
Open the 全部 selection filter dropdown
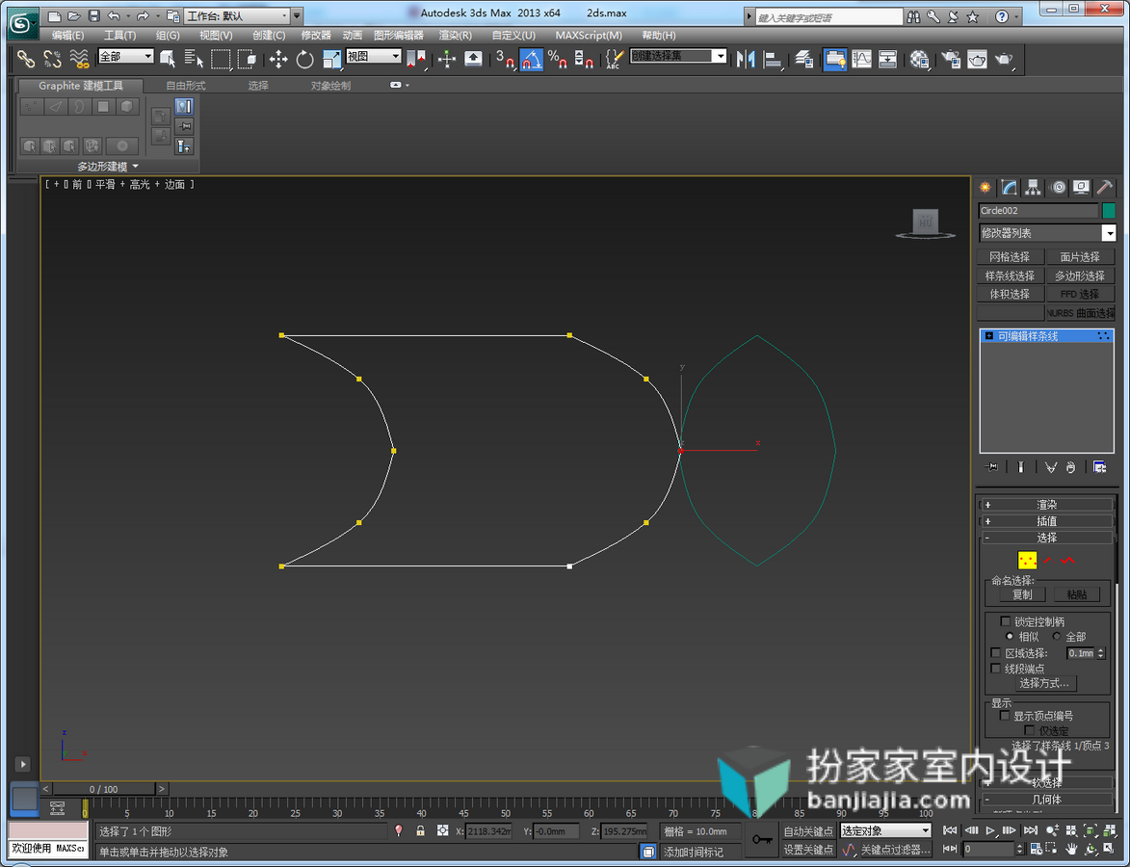(126, 56)
